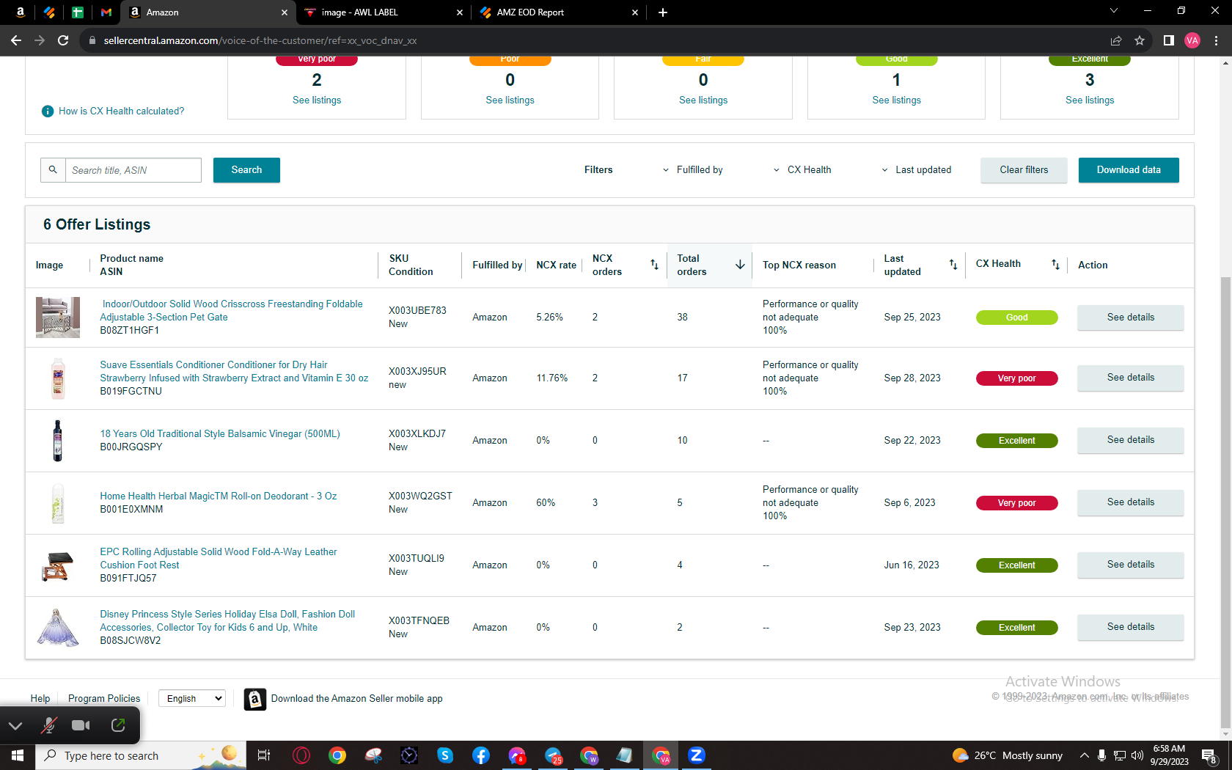
Task: Focus the Search title, ASIN field
Action: [133, 170]
